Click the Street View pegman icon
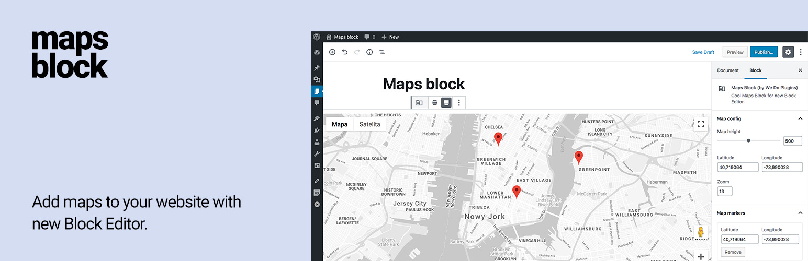 click(x=701, y=232)
